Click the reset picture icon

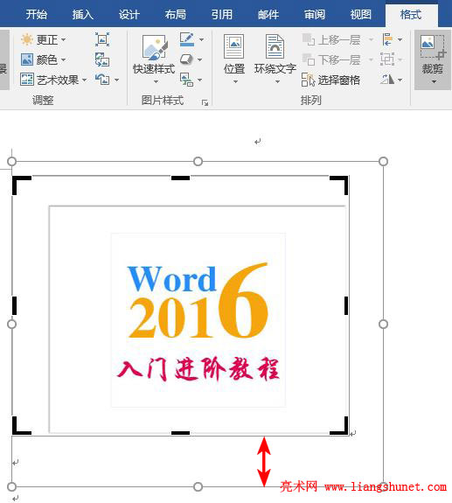[102, 80]
